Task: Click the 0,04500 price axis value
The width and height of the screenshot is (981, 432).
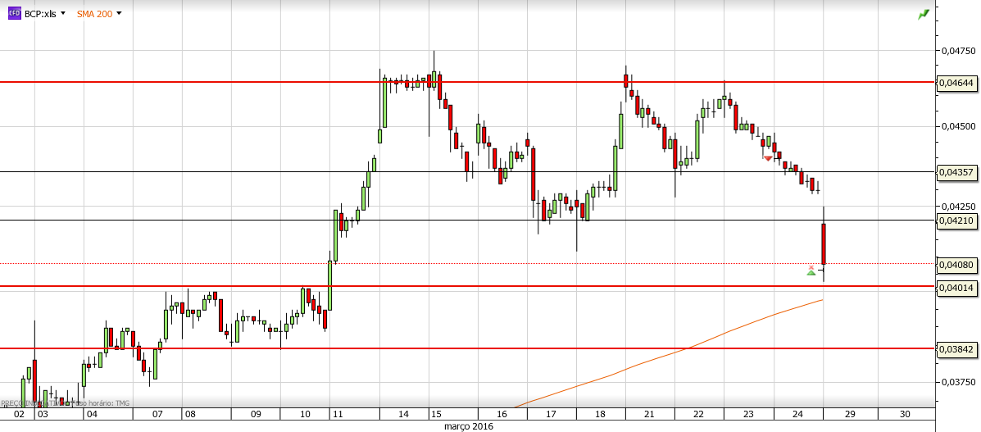Action: (958, 126)
